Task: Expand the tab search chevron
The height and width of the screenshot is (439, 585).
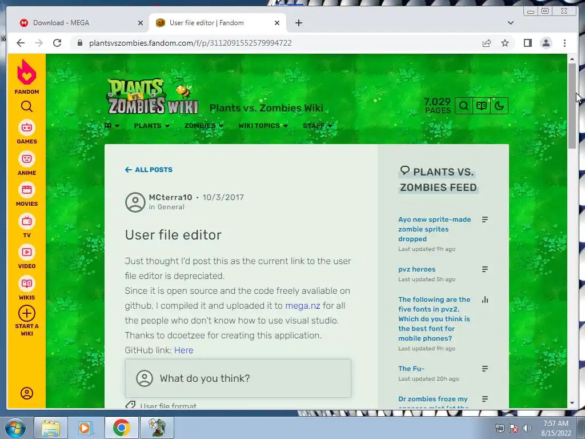Action: pos(510,23)
